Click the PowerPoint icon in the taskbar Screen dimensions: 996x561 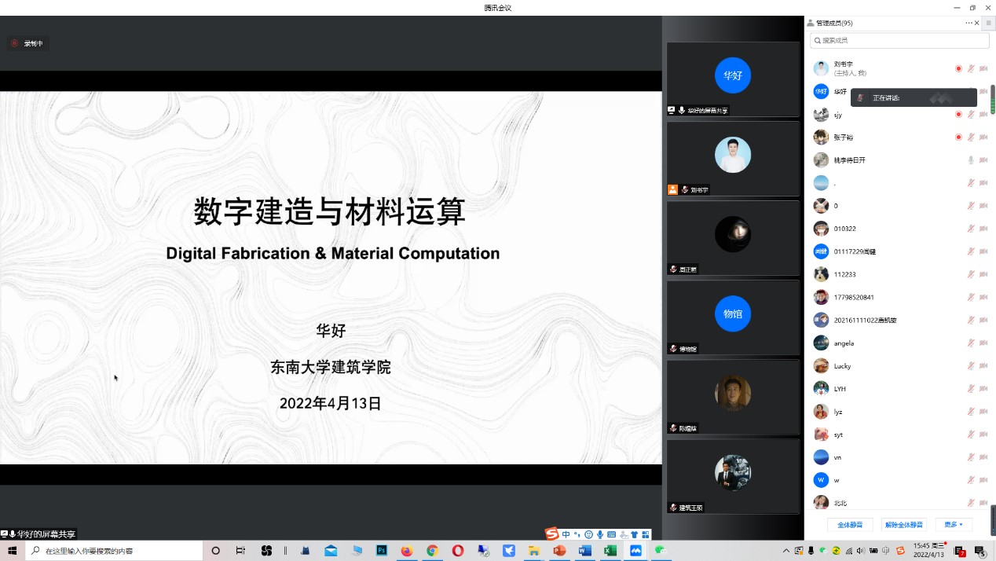tap(559, 551)
